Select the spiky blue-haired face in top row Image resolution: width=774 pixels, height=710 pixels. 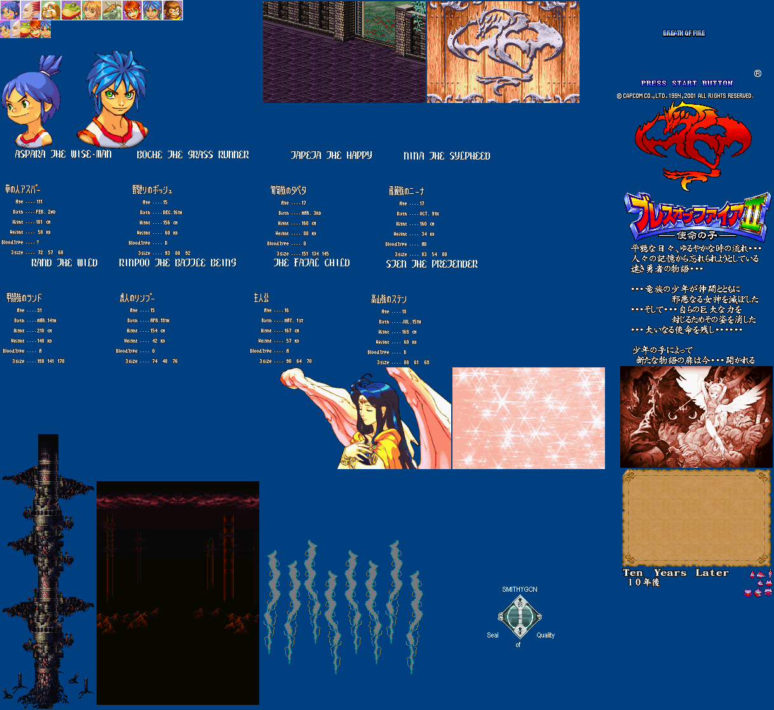point(153,10)
